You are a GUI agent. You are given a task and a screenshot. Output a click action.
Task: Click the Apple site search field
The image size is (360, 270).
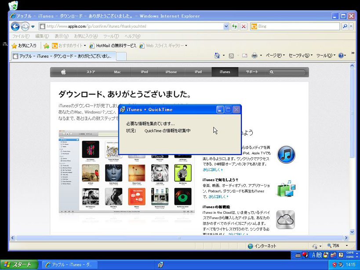click(287, 72)
